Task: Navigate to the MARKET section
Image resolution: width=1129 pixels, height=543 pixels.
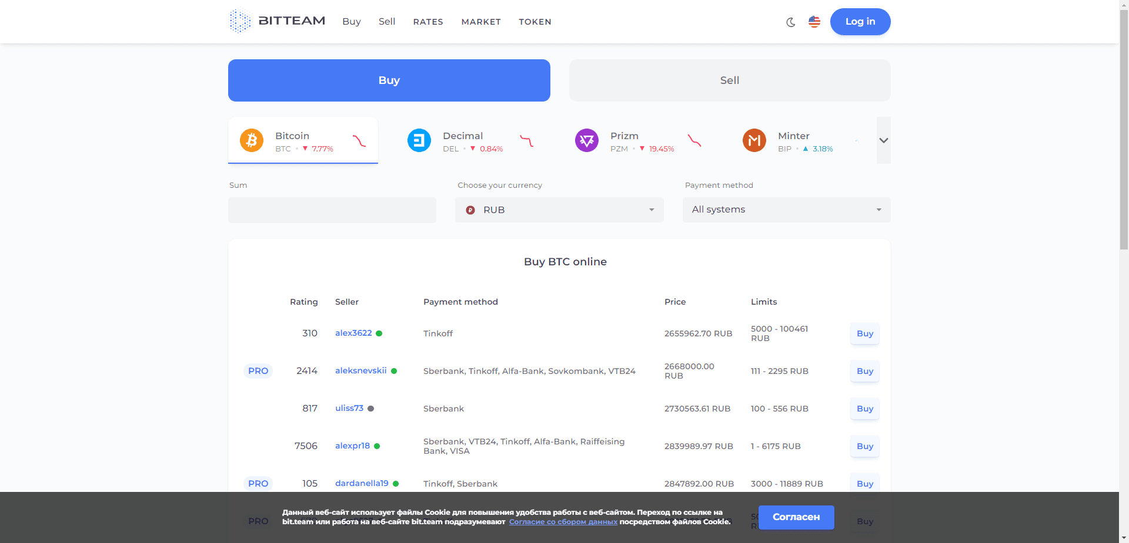Action: click(481, 22)
